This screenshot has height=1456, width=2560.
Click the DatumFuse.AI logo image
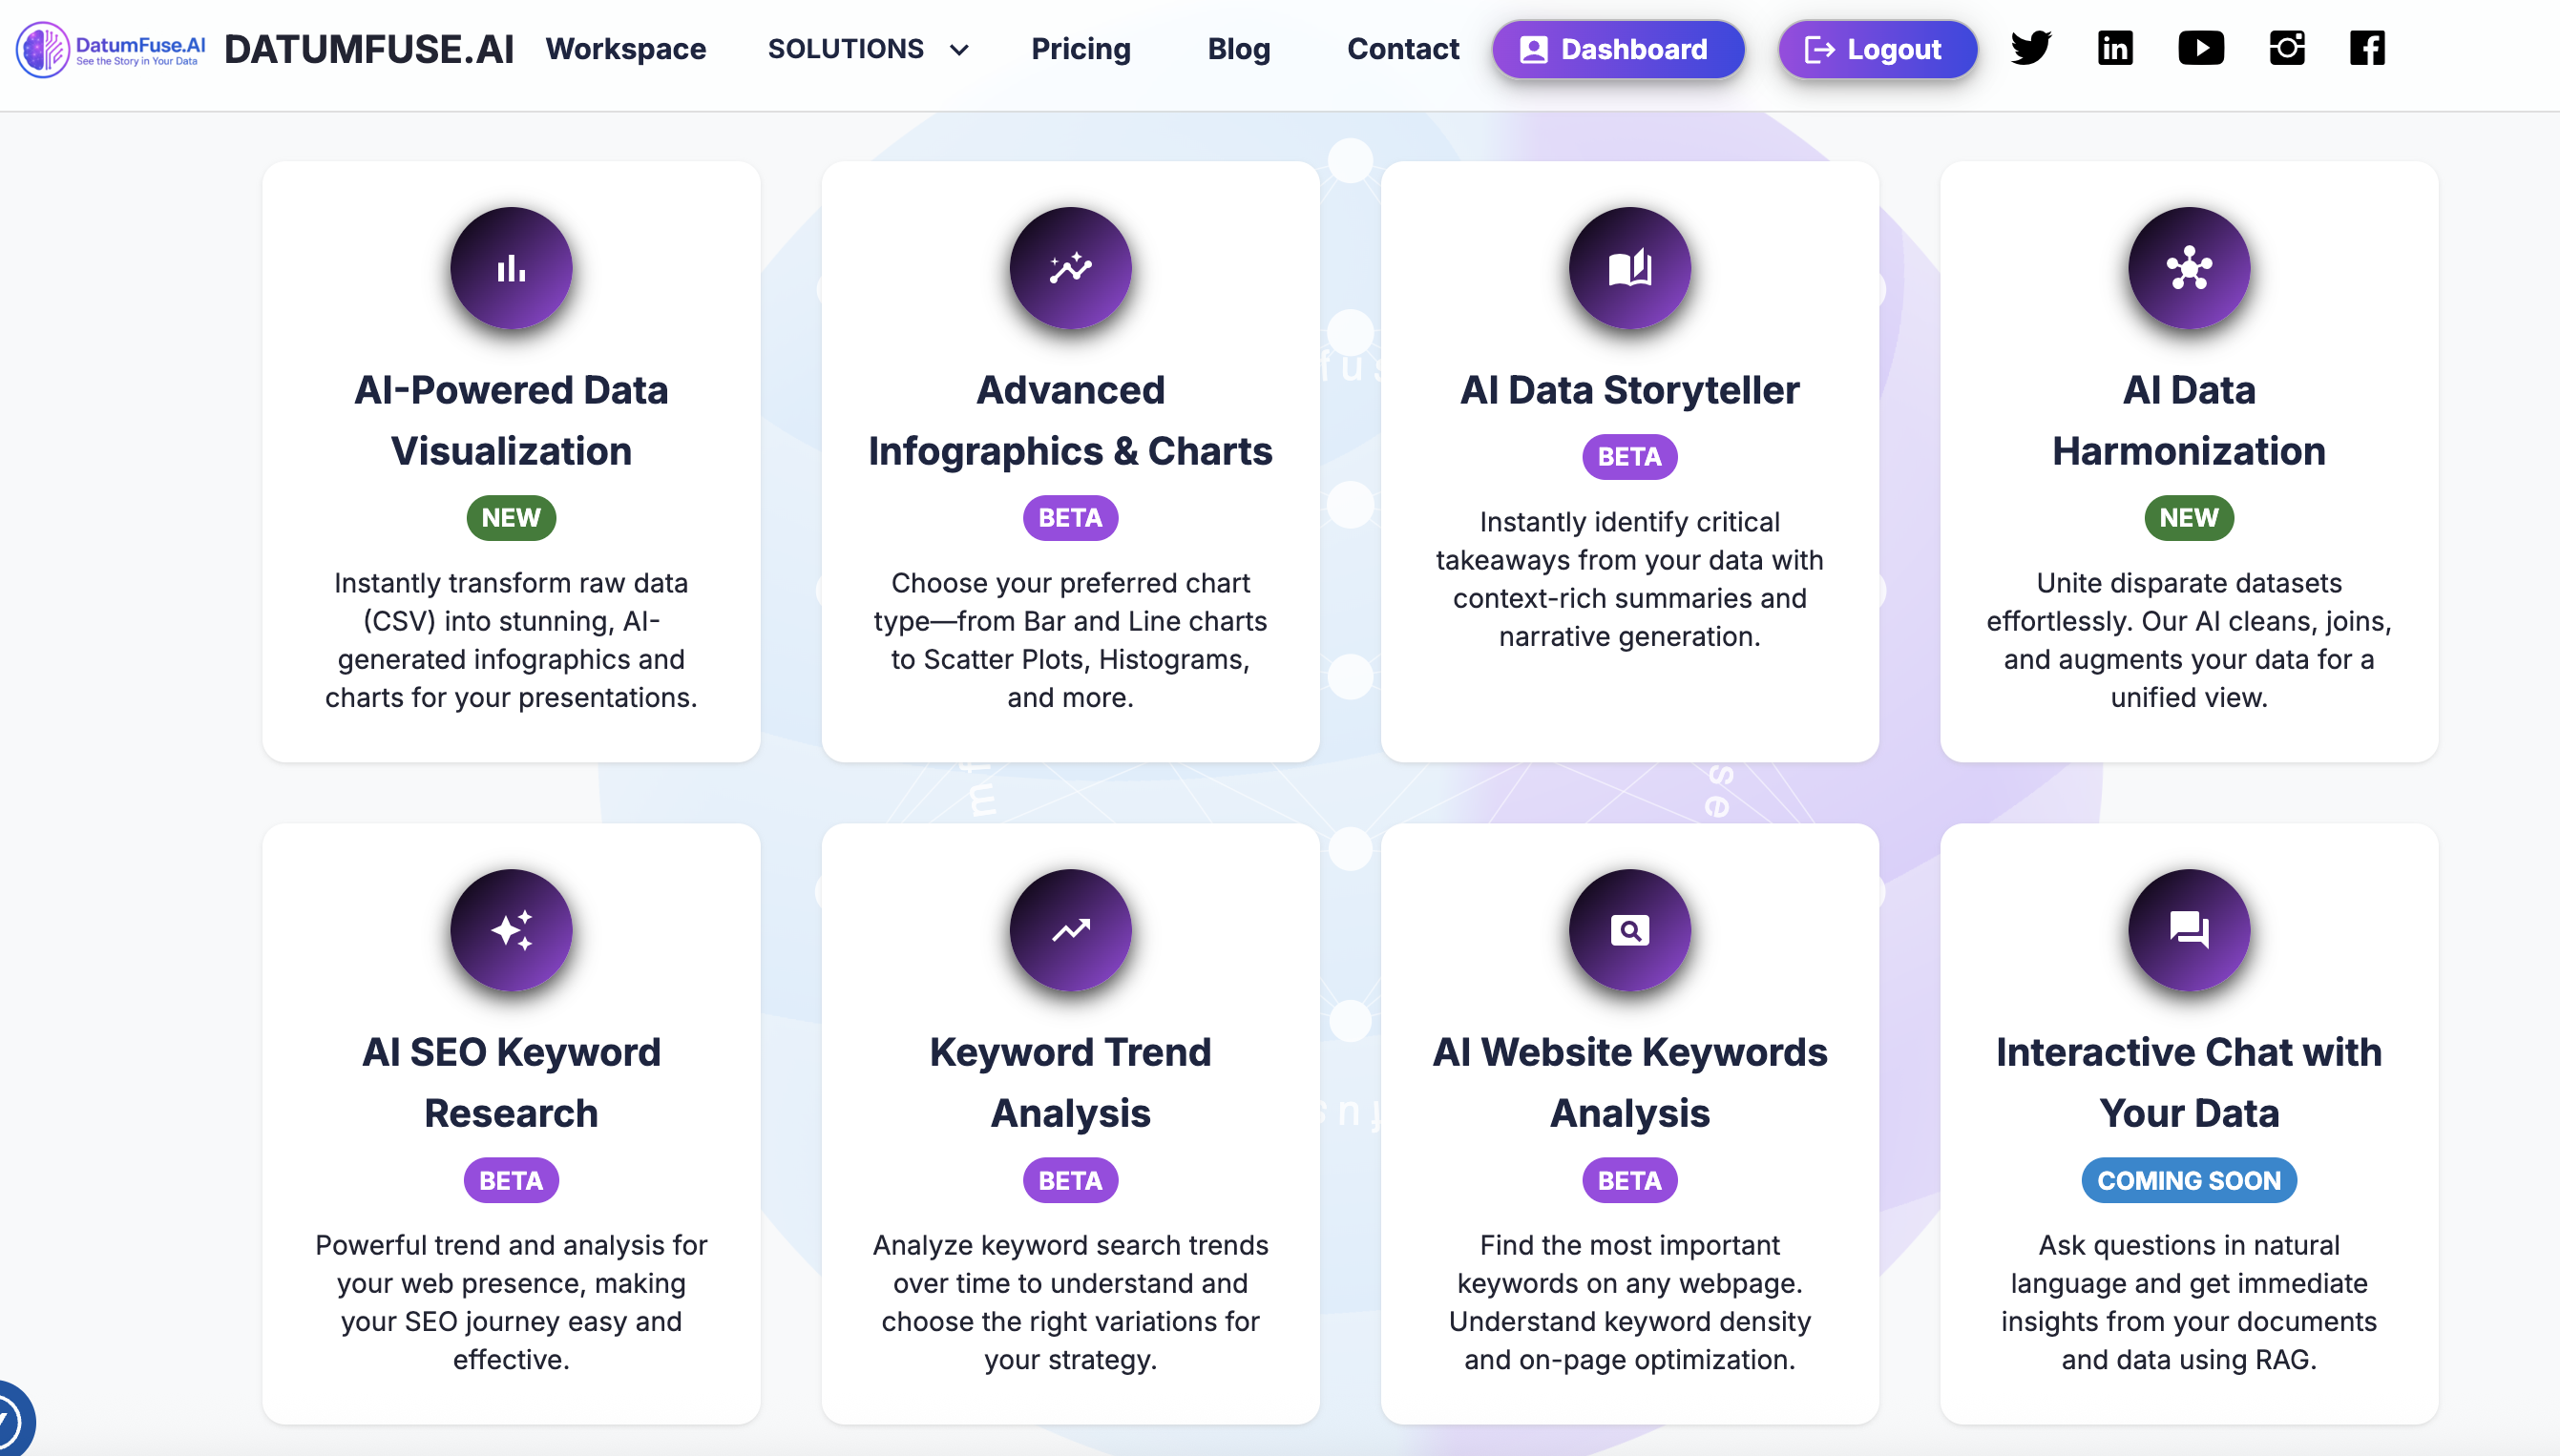click(111, 49)
